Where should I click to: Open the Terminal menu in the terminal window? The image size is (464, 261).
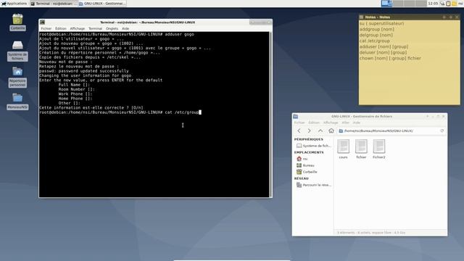click(x=95, y=29)
